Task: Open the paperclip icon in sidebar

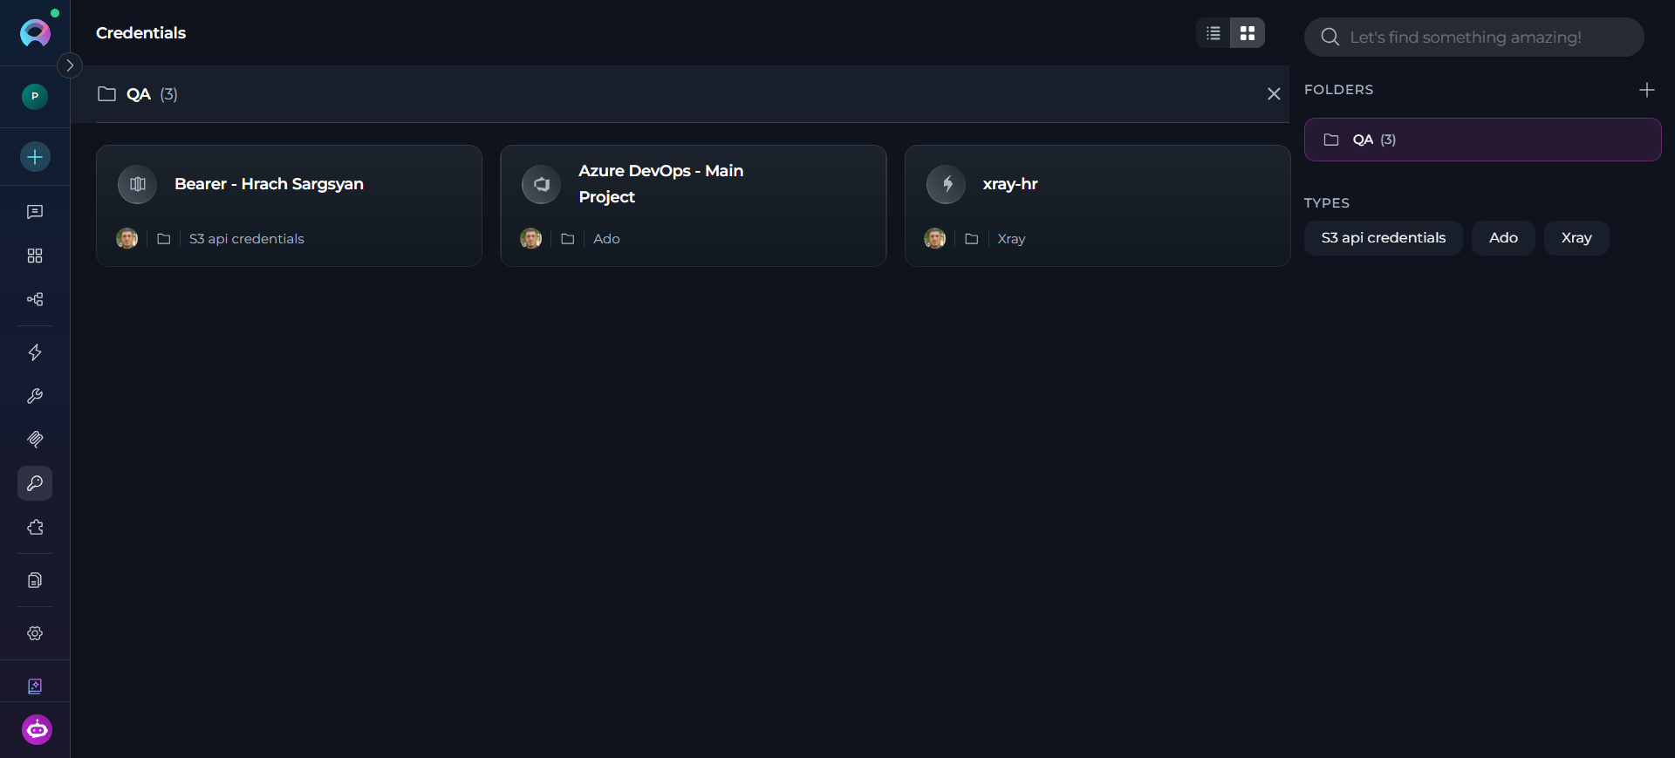Action: coord(35,440)
